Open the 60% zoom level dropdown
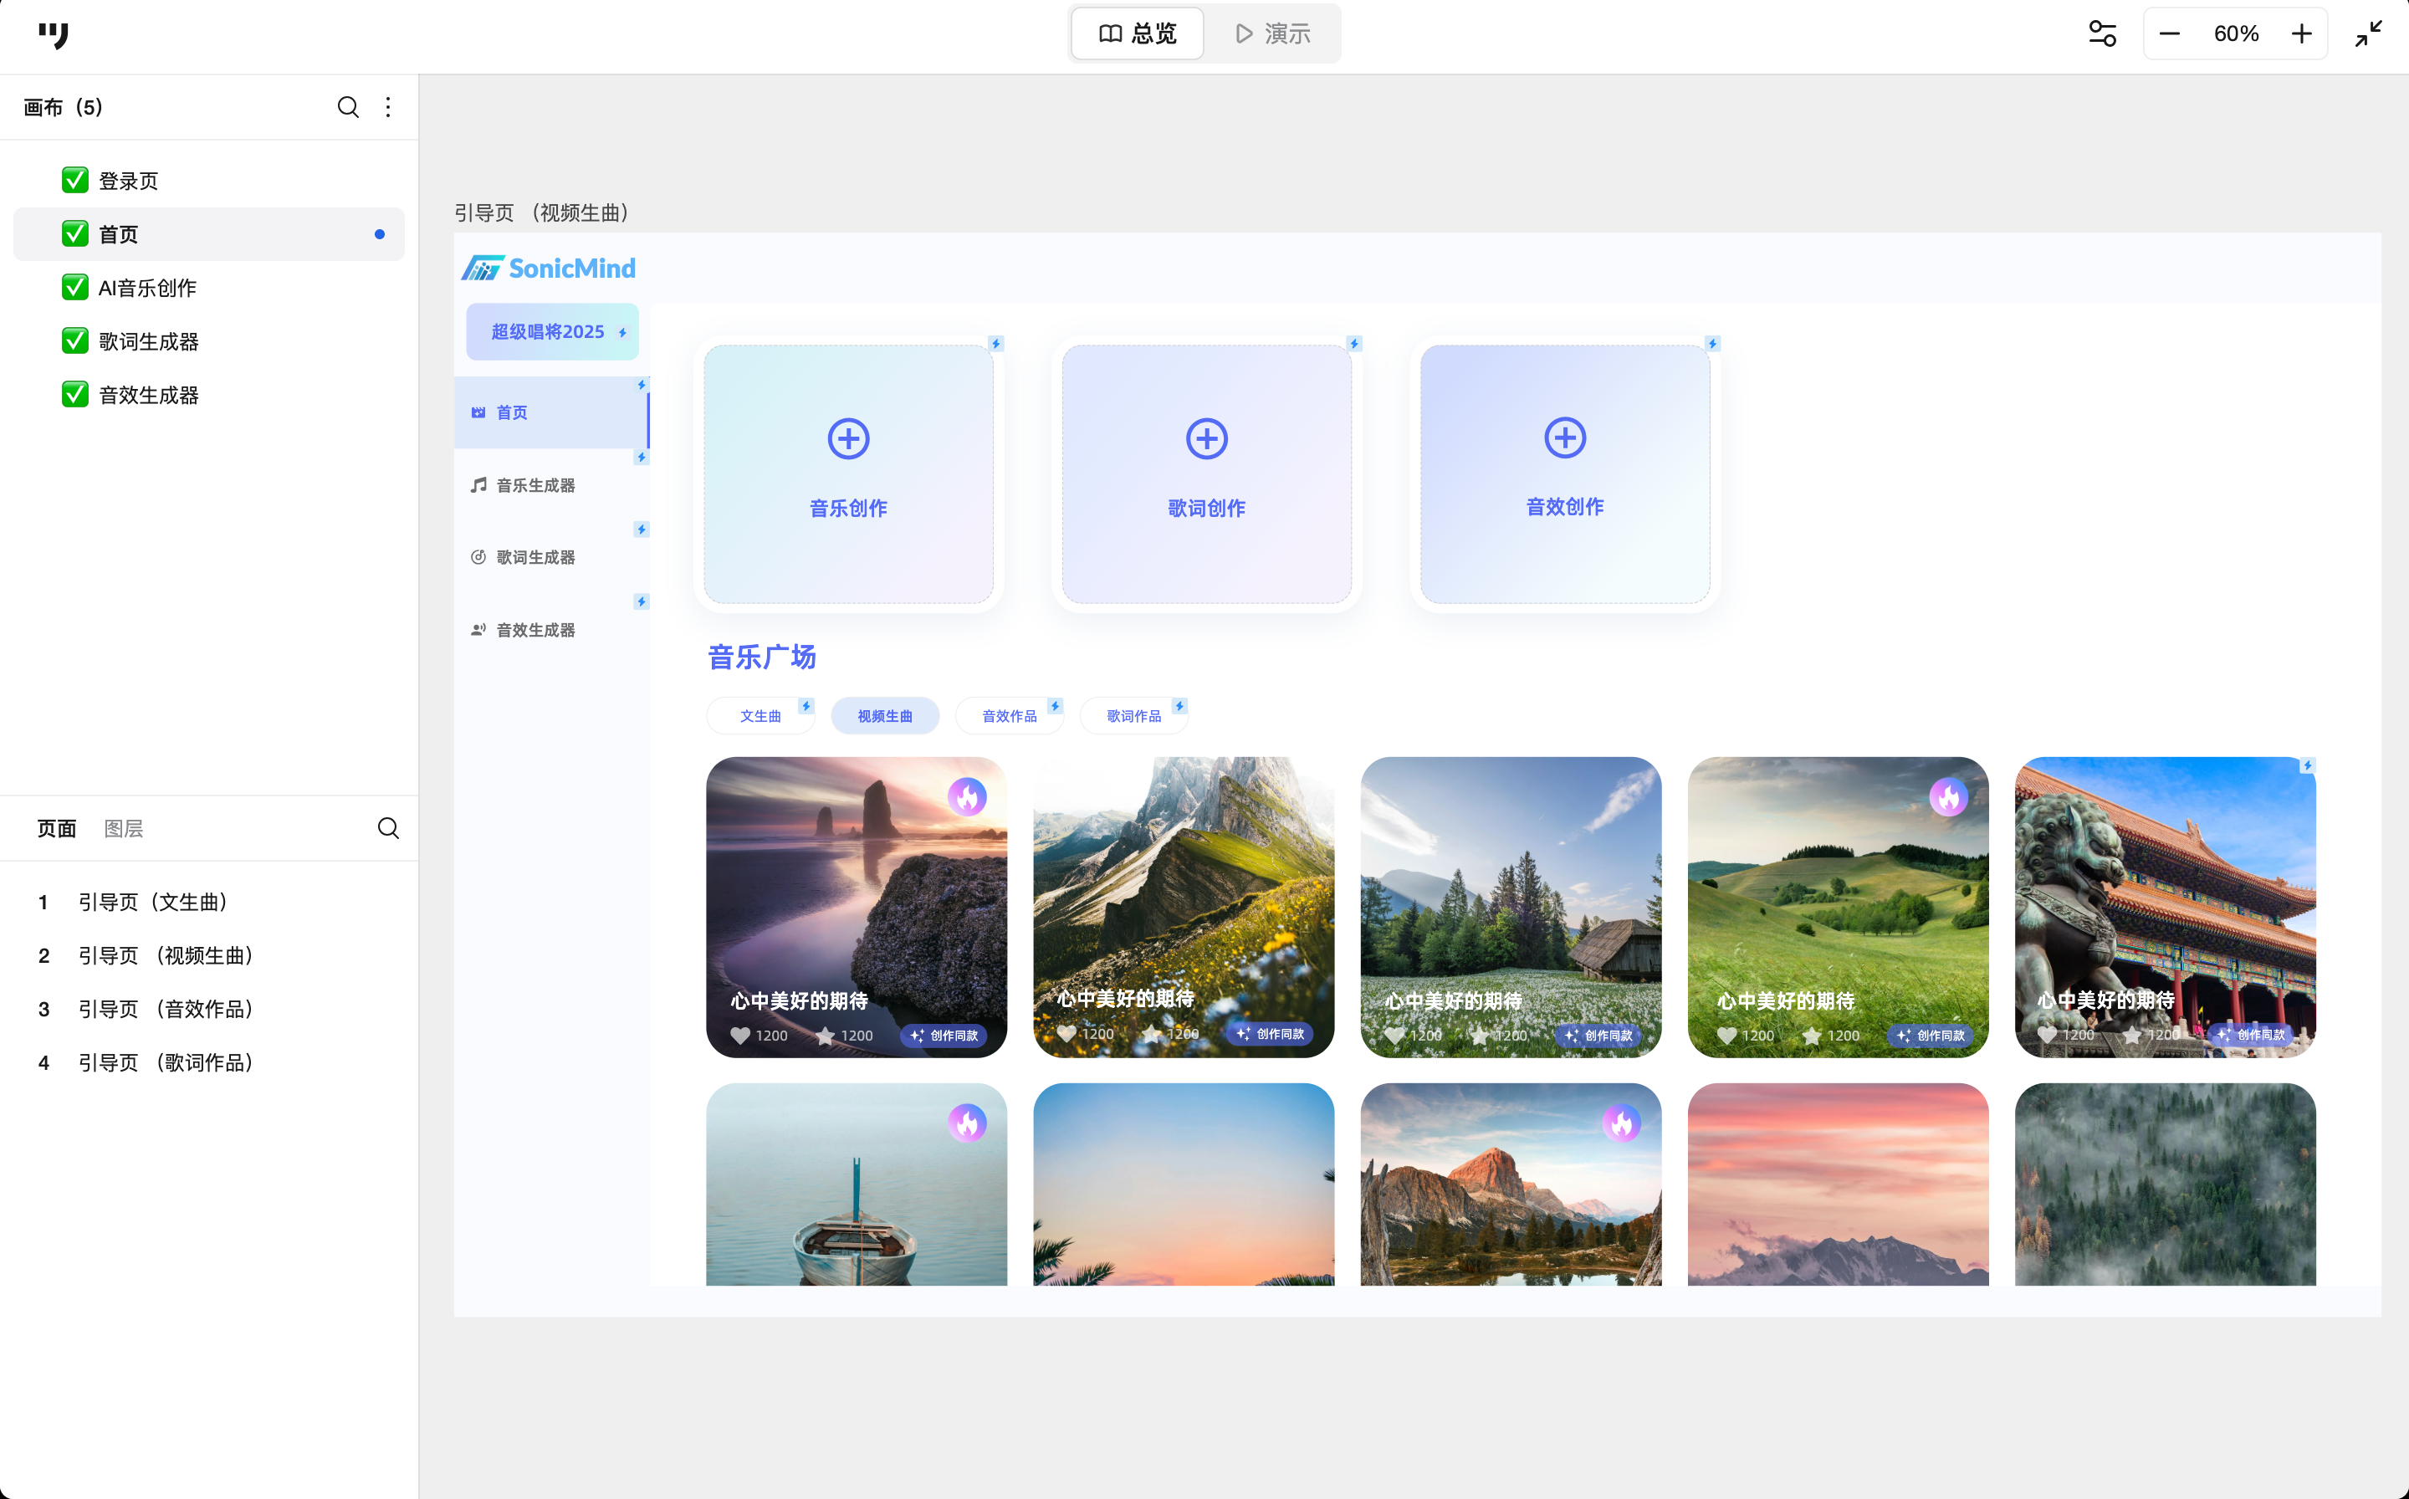The image size is (2409, 1499). pos(2236,33)
